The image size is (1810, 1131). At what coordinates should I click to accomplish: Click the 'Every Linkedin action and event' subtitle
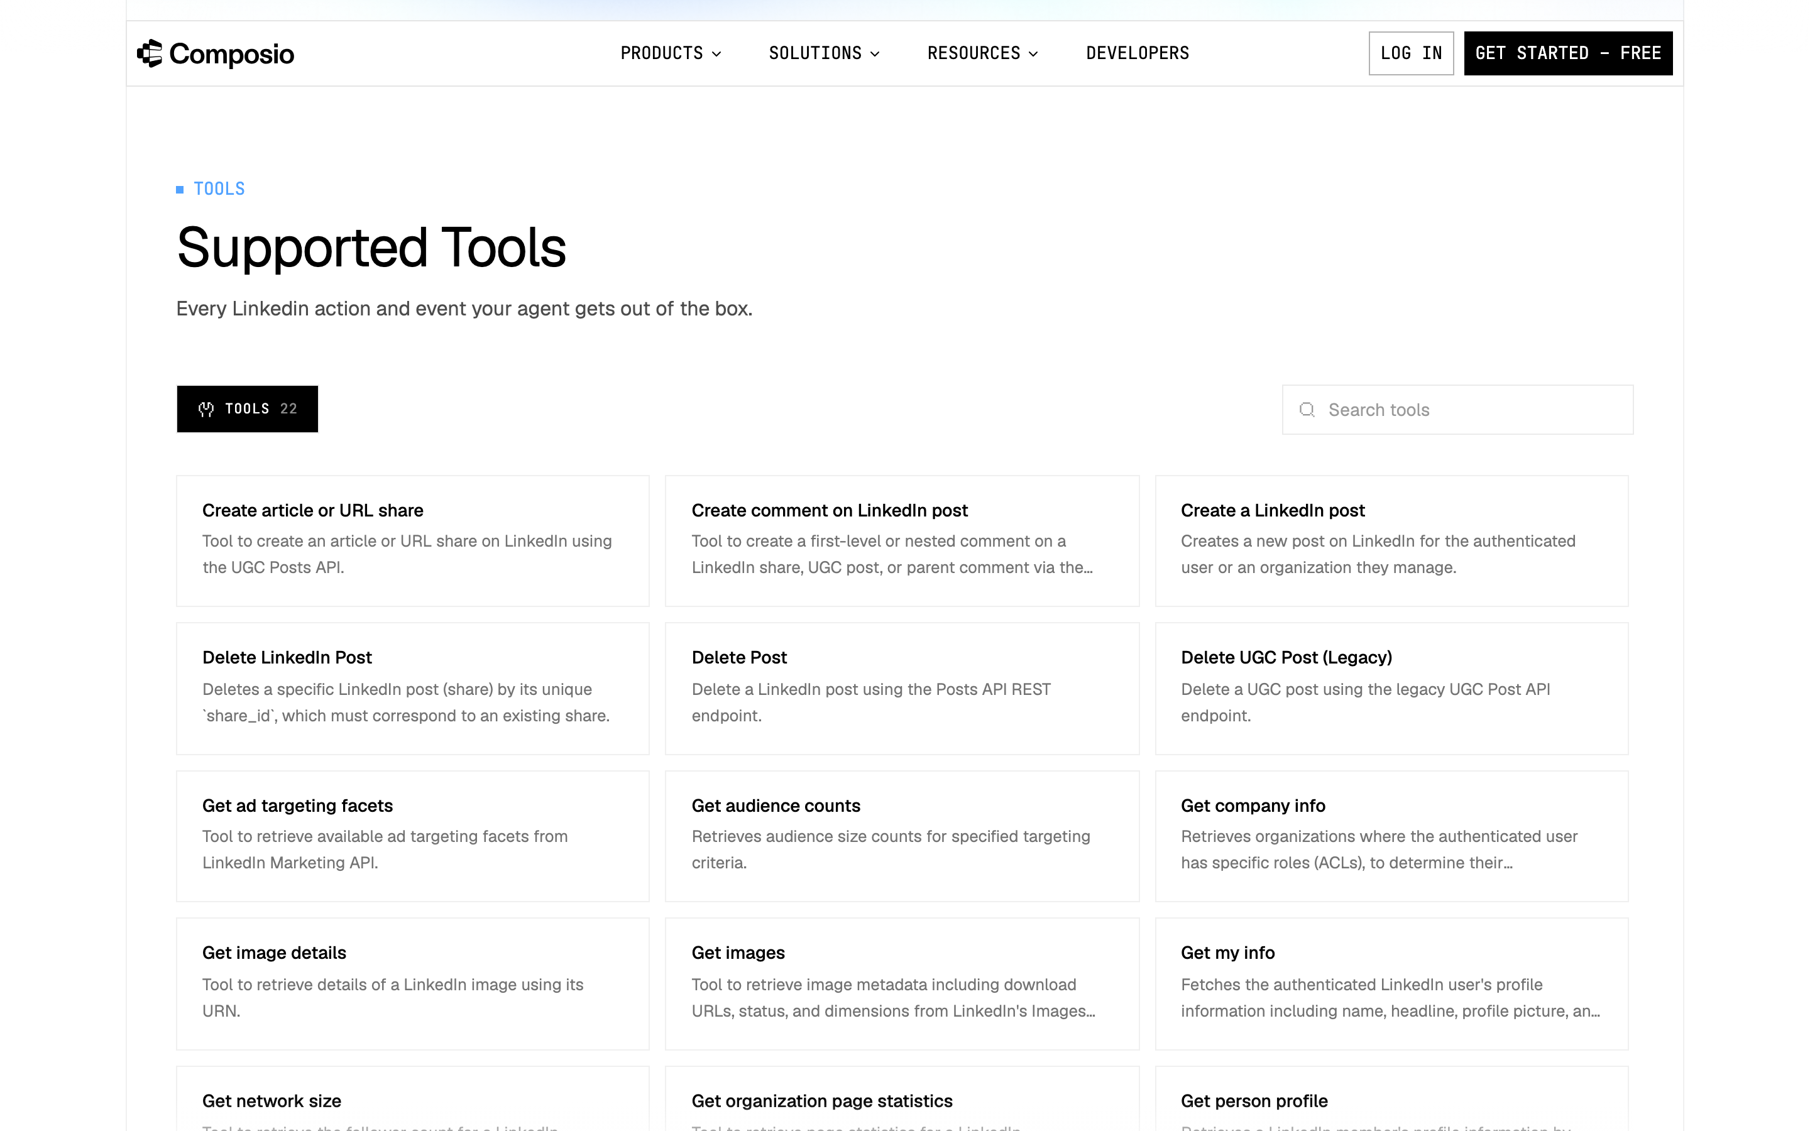click(x=464, y=308)
